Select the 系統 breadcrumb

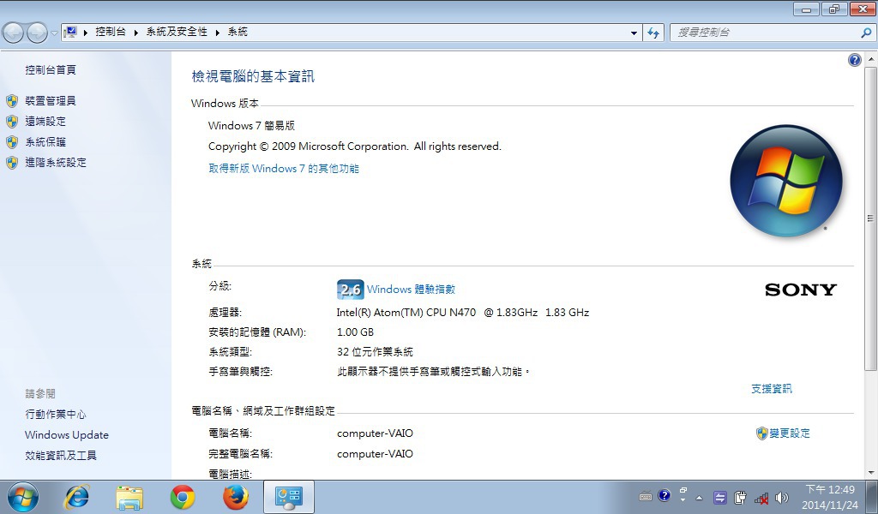tap(238, 32)
